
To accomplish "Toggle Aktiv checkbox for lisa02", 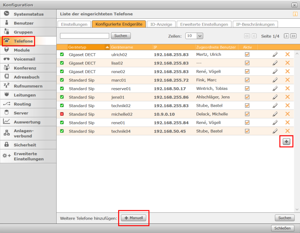I will pos(247,63).
